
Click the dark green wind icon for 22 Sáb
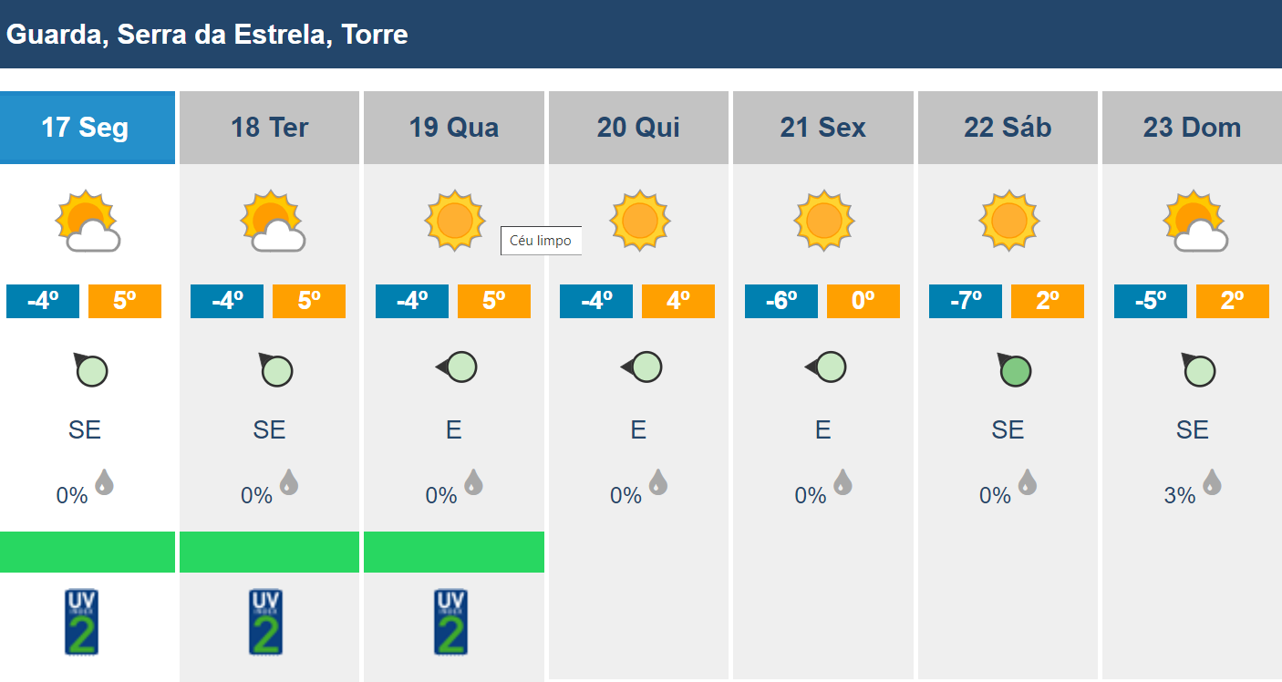(1014, 369)
